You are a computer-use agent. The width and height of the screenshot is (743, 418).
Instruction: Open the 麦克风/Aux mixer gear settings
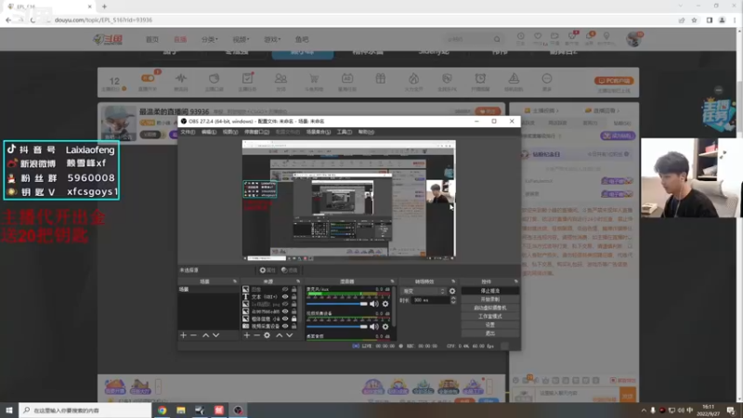pyautogui.click(x=385, y=304)
